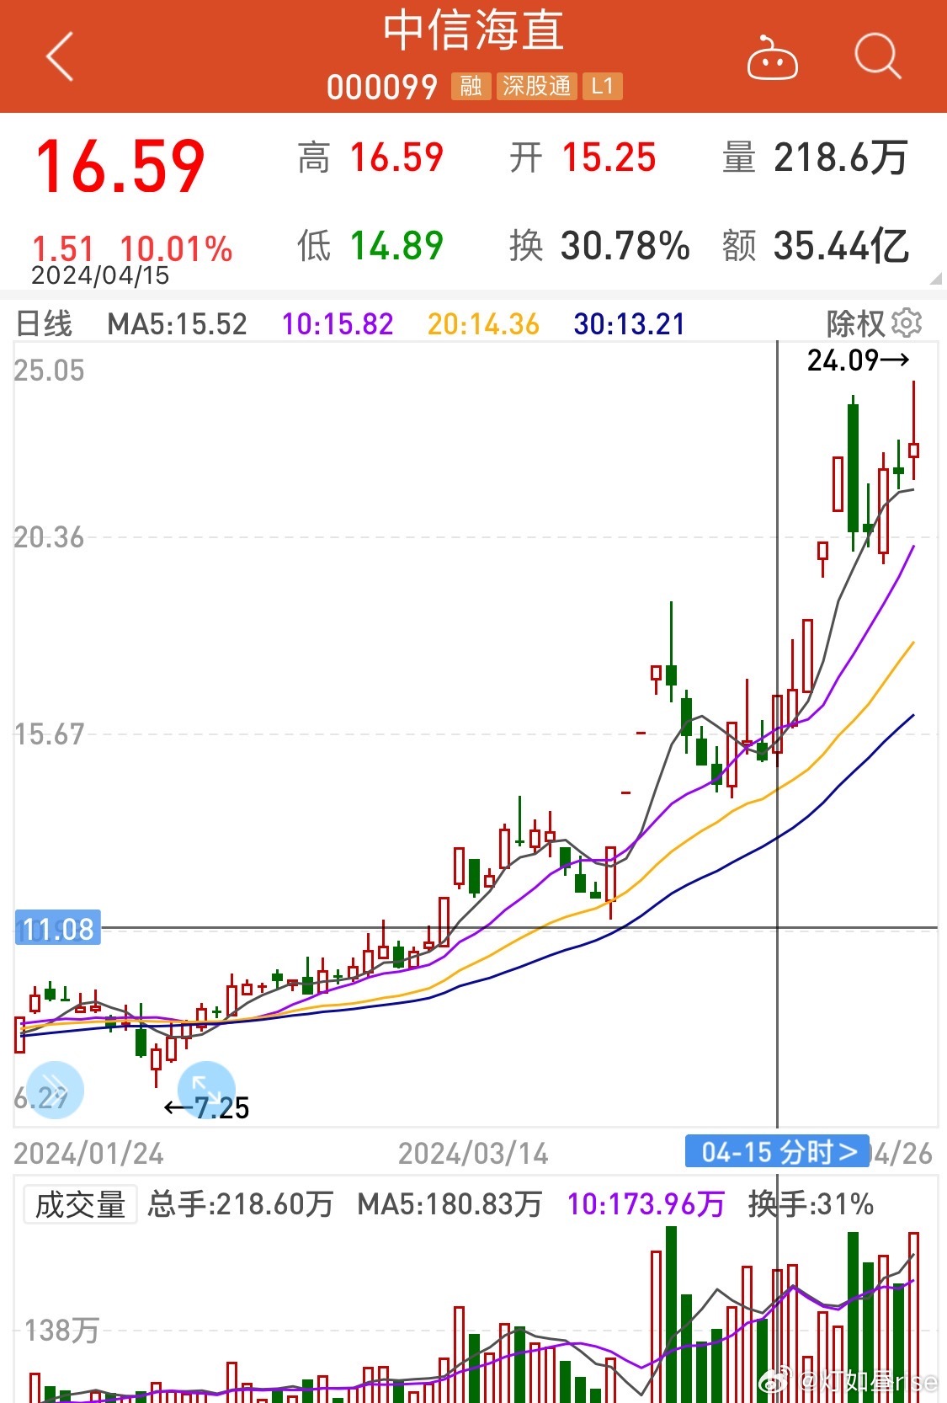The height and width of the screenshot is (1403, 947).
Task: Tap the blue double-arrow circle on chart
Action: pyautogui.click(x=55, y=1090)
